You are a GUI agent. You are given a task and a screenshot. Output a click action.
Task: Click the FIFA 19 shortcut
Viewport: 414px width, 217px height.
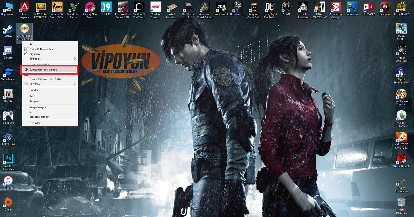coord(106,9)
